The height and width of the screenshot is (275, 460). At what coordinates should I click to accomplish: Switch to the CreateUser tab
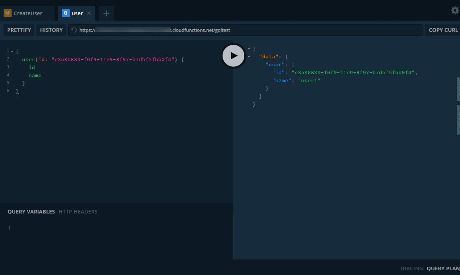(27, 13)
